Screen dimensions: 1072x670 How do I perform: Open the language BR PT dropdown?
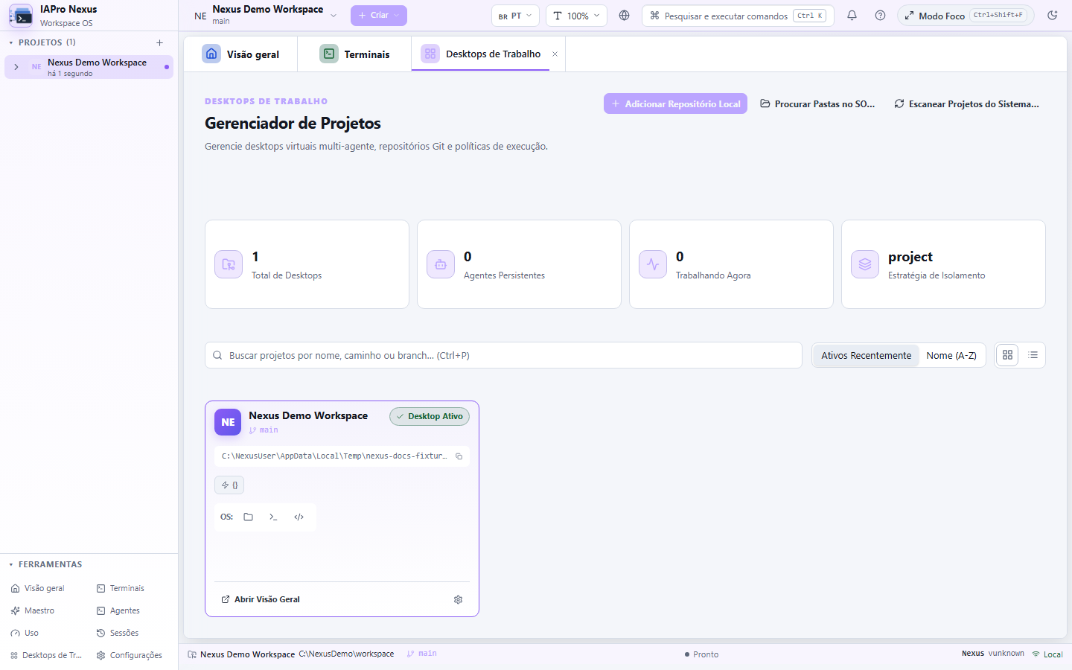(x=515, y=16)
